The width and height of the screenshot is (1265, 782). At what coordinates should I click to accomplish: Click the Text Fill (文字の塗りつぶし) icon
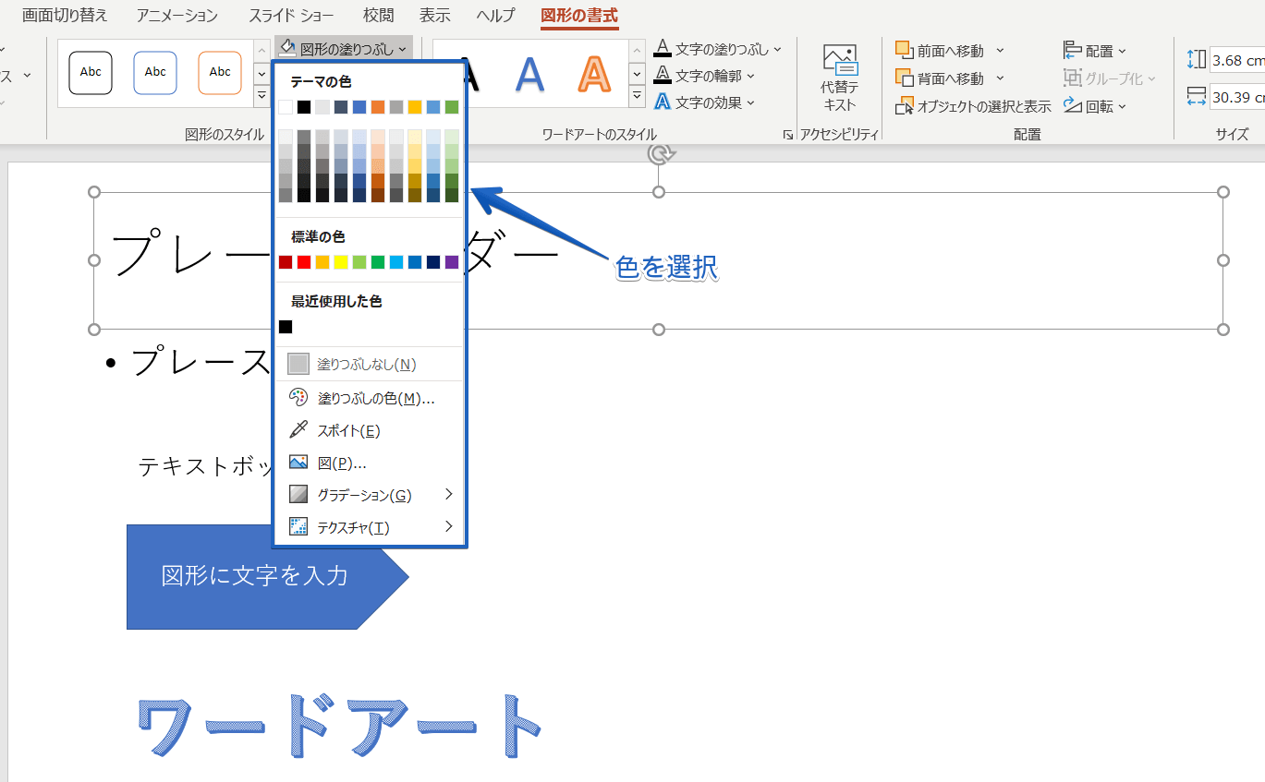(662, 48)
